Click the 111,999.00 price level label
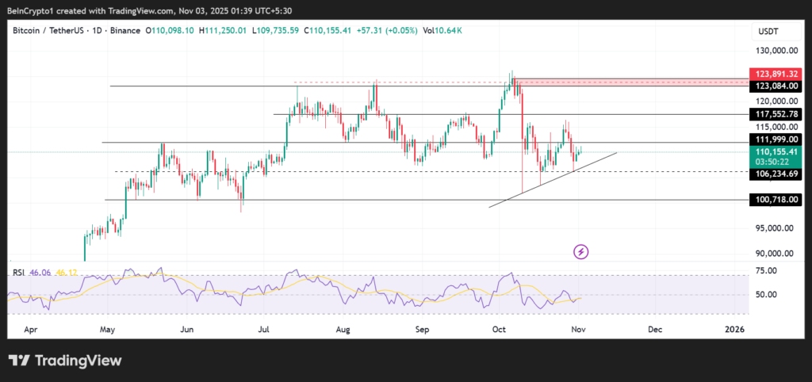Viewport: 812px width, 382px height. pyautogui.click(x=776, y=139)
